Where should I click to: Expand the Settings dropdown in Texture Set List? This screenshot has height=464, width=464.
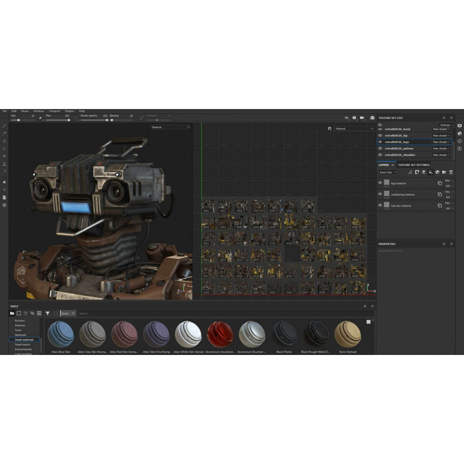point(446,125)
